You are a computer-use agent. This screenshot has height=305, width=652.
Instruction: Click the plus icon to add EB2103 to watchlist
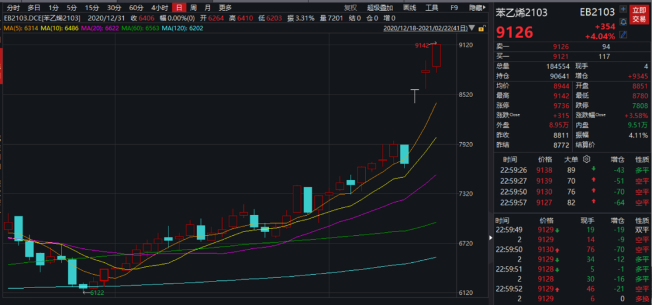point(623,9)
